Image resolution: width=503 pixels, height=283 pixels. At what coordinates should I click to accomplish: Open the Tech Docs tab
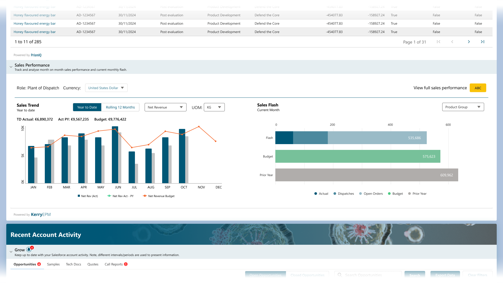click(74, 264)
